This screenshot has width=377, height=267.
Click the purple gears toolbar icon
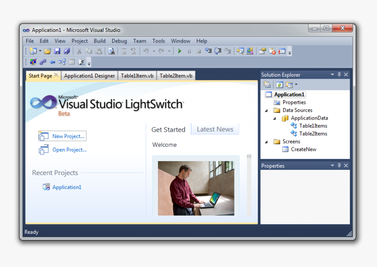tap(43, 62)
